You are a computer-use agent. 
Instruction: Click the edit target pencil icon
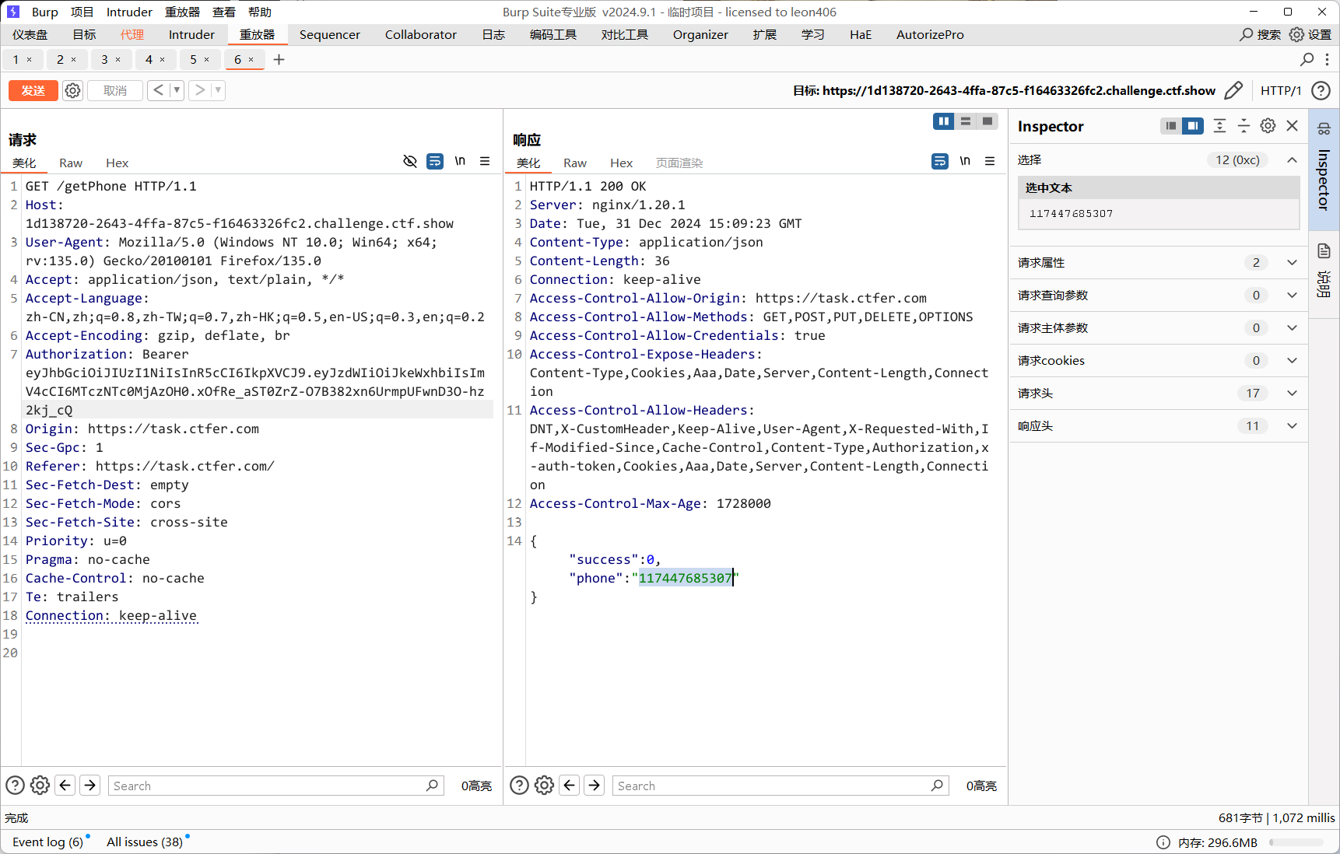coord(1233,91)
